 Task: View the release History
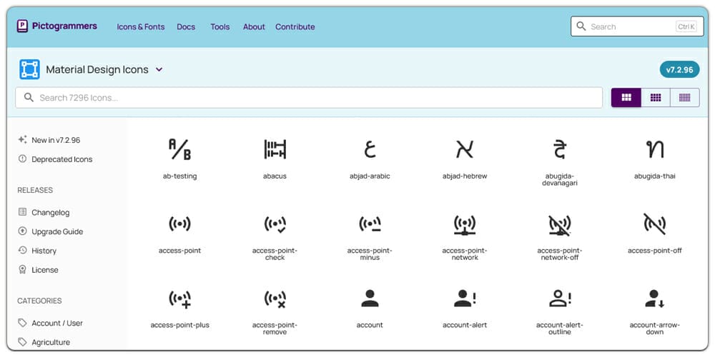click(37, 251)
